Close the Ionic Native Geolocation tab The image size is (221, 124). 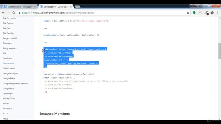point(71,7)
